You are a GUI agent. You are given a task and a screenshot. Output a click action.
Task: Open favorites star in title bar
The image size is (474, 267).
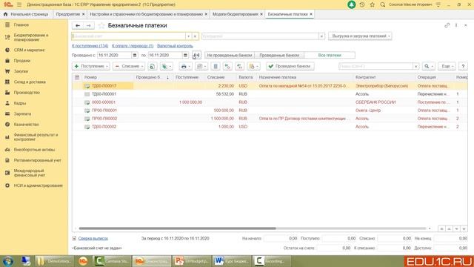click(372, 4)
